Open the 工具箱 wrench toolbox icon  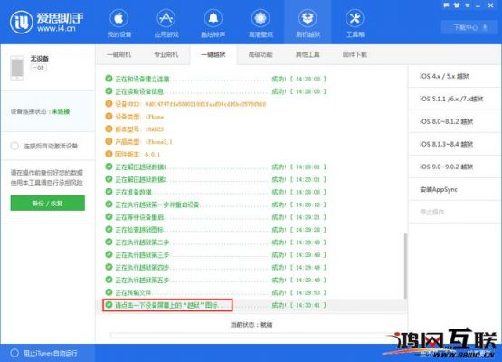pyautogui.click(x=355, y=23)
